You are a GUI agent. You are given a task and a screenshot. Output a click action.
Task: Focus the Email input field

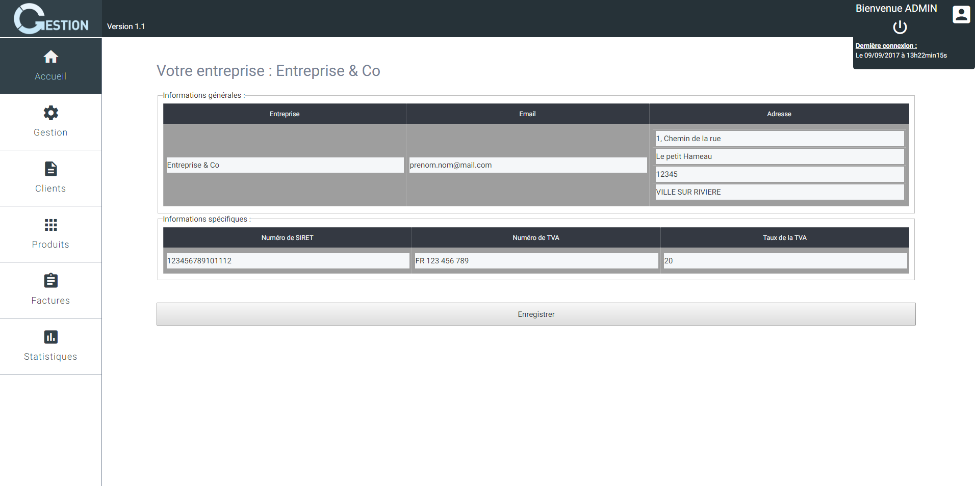[527, 165]
